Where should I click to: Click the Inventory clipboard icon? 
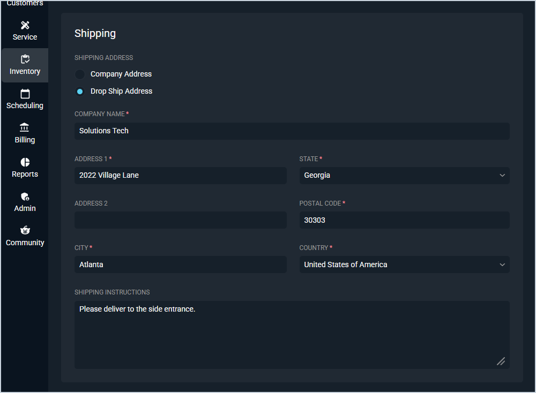pos(25,59)
